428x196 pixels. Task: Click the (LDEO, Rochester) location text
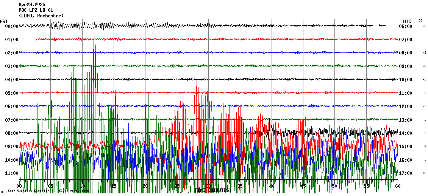41,16
